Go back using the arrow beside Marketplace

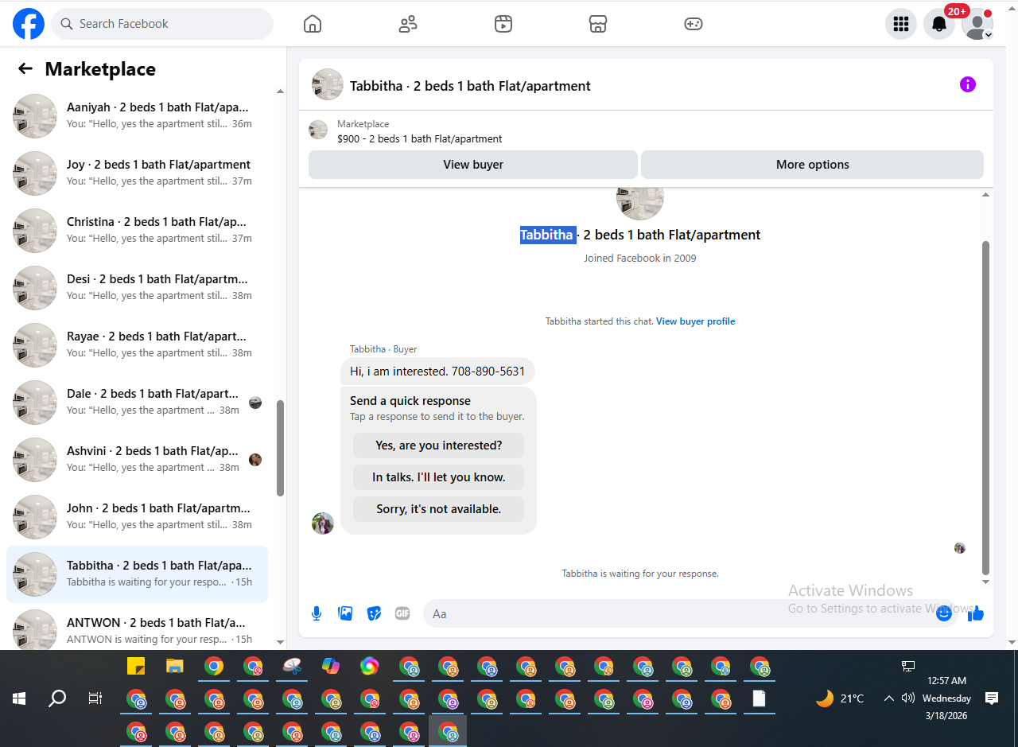coord(25,68)
